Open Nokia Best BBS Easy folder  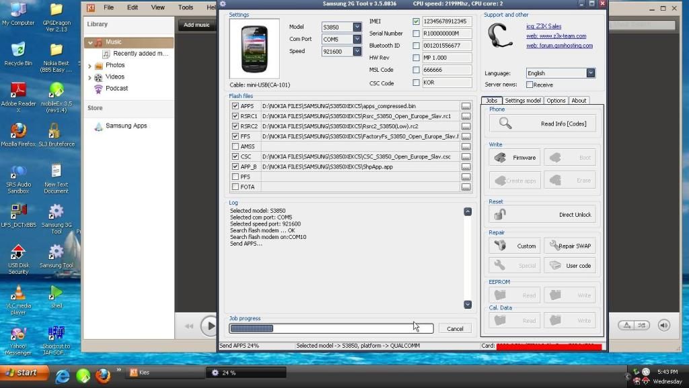coord(57,57)
